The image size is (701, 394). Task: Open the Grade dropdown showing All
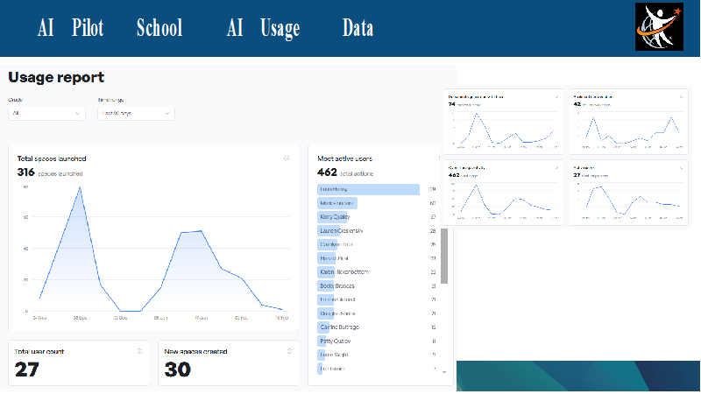(46, 113)
